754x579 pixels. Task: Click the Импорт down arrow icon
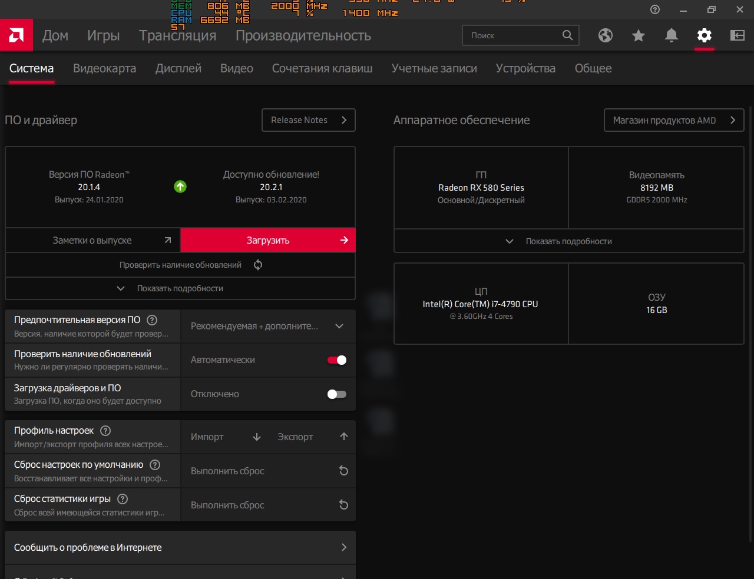pyautogui.click(x=257, y=437)
